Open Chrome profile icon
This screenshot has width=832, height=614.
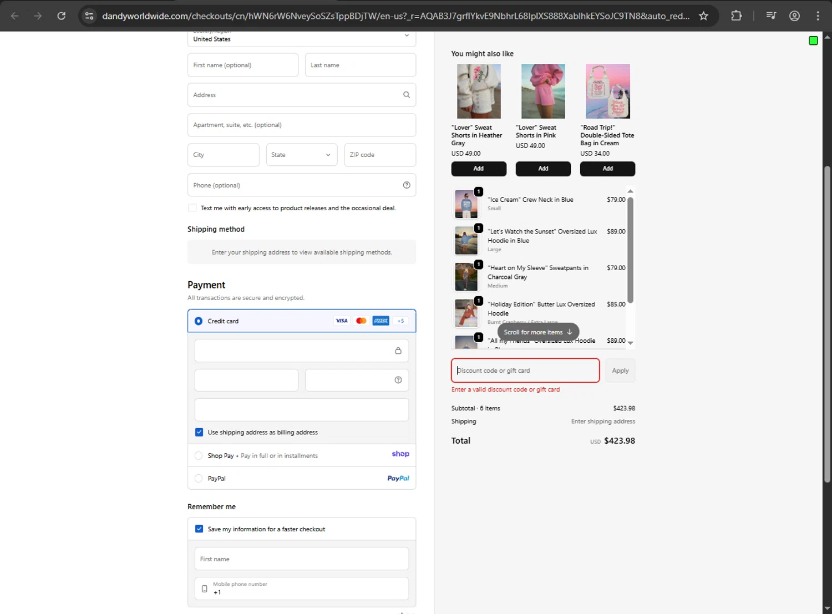pyautogui.click(x=794, y=16)
